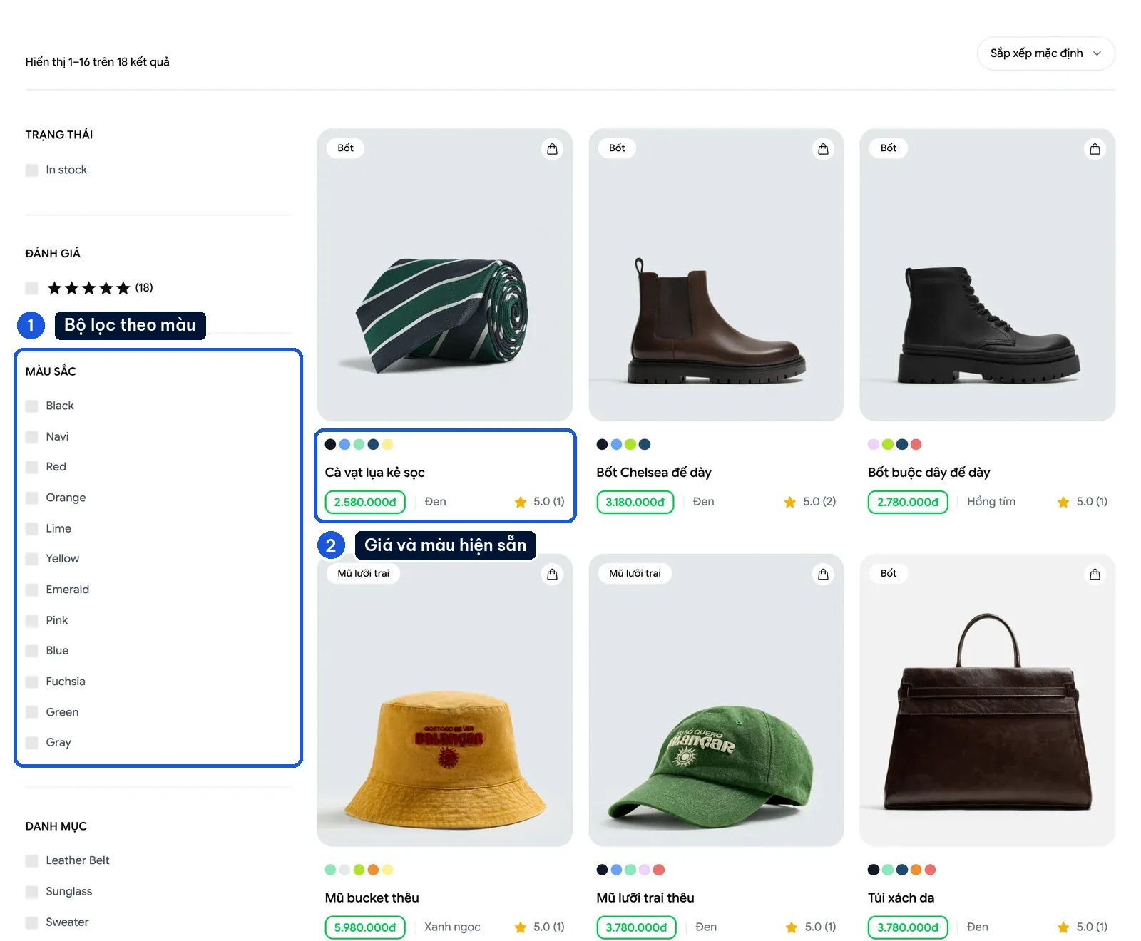This screenshot has height=941, width=1141.
Task: Add Cà vạt lụa kẻ sọc to cart
Action: pyautogui.click(x=552, y=149)
